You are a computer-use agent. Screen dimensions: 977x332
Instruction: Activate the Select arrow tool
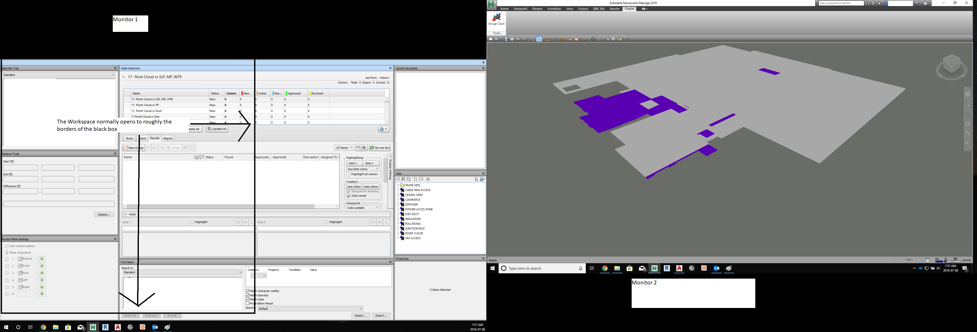(539, 39)
